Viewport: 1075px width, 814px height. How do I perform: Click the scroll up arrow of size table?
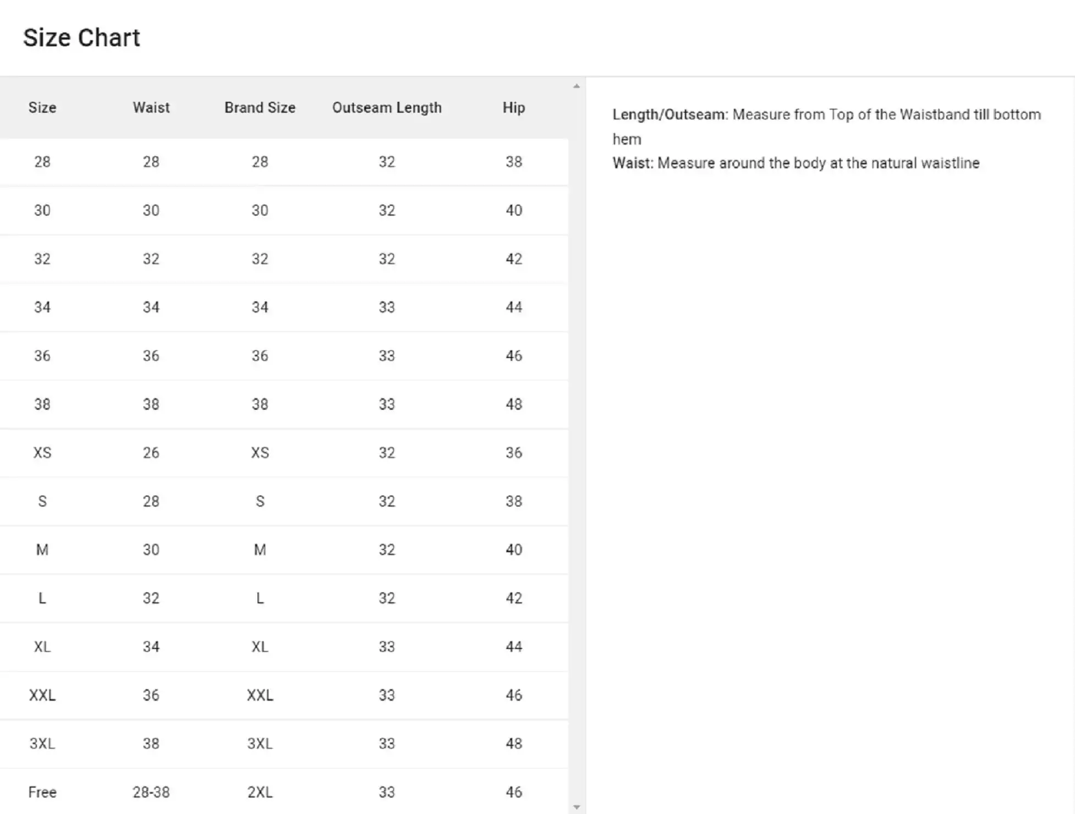pyautogui.click(x=576, y=86)
